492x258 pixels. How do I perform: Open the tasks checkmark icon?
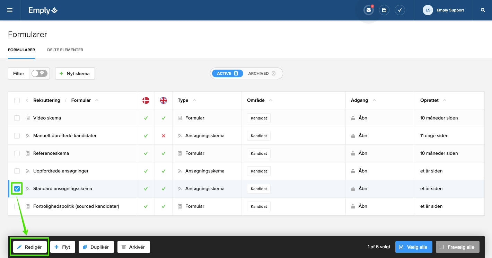click(x=400, y=10)
